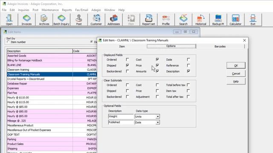This screenshot has height=153, width=273.
Task: Open the Window menu
Action: pyautogui.click(x=110, y=10)
